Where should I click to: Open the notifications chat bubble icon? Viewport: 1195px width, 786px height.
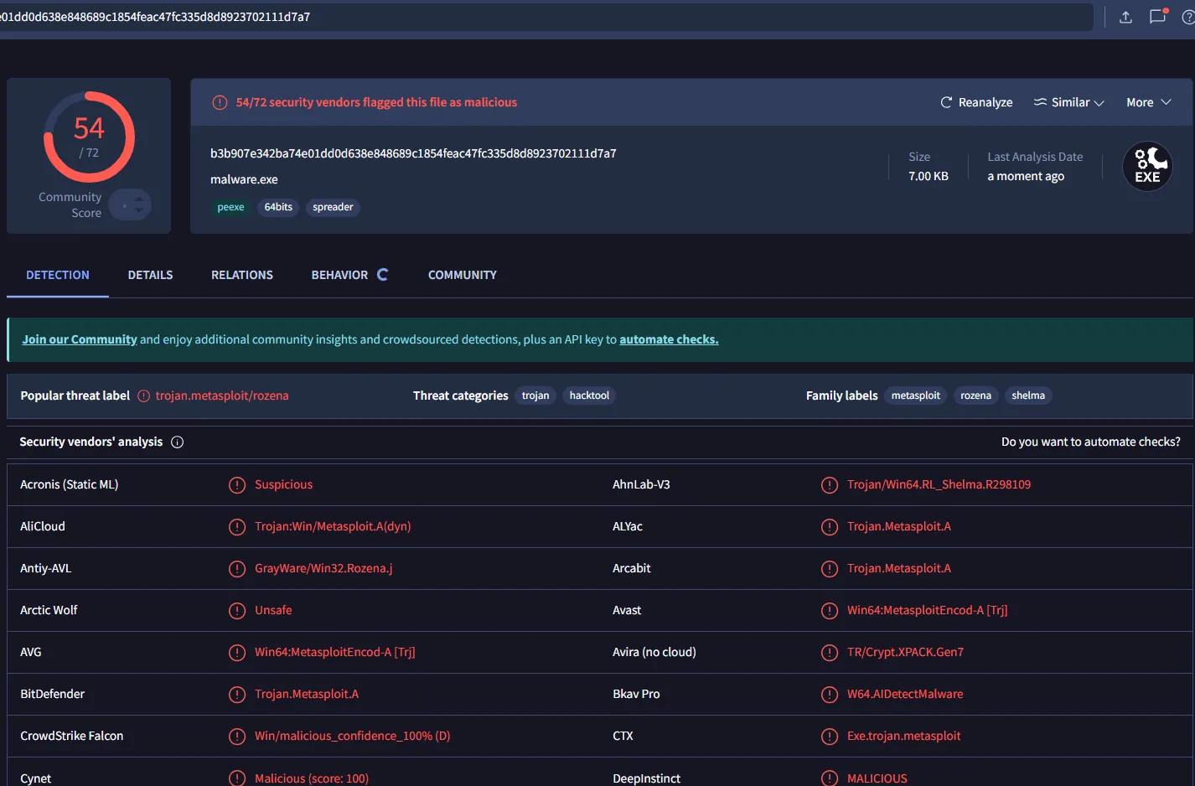(1157, 17)
